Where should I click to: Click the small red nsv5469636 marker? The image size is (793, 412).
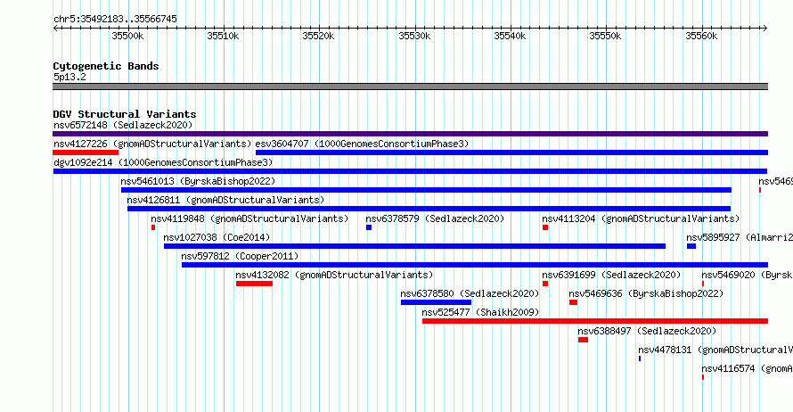(573, 302)
